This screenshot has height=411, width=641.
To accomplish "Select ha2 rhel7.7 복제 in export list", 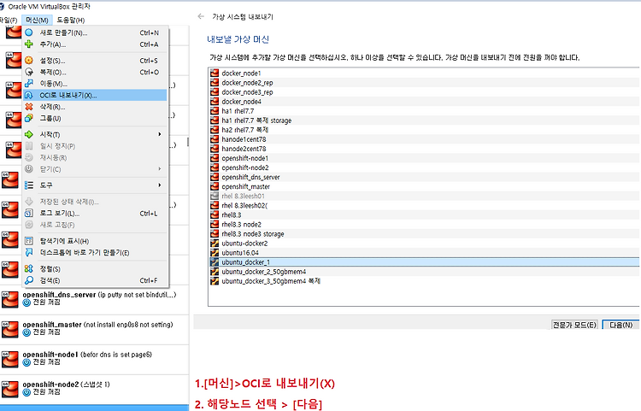I will 424,130.
